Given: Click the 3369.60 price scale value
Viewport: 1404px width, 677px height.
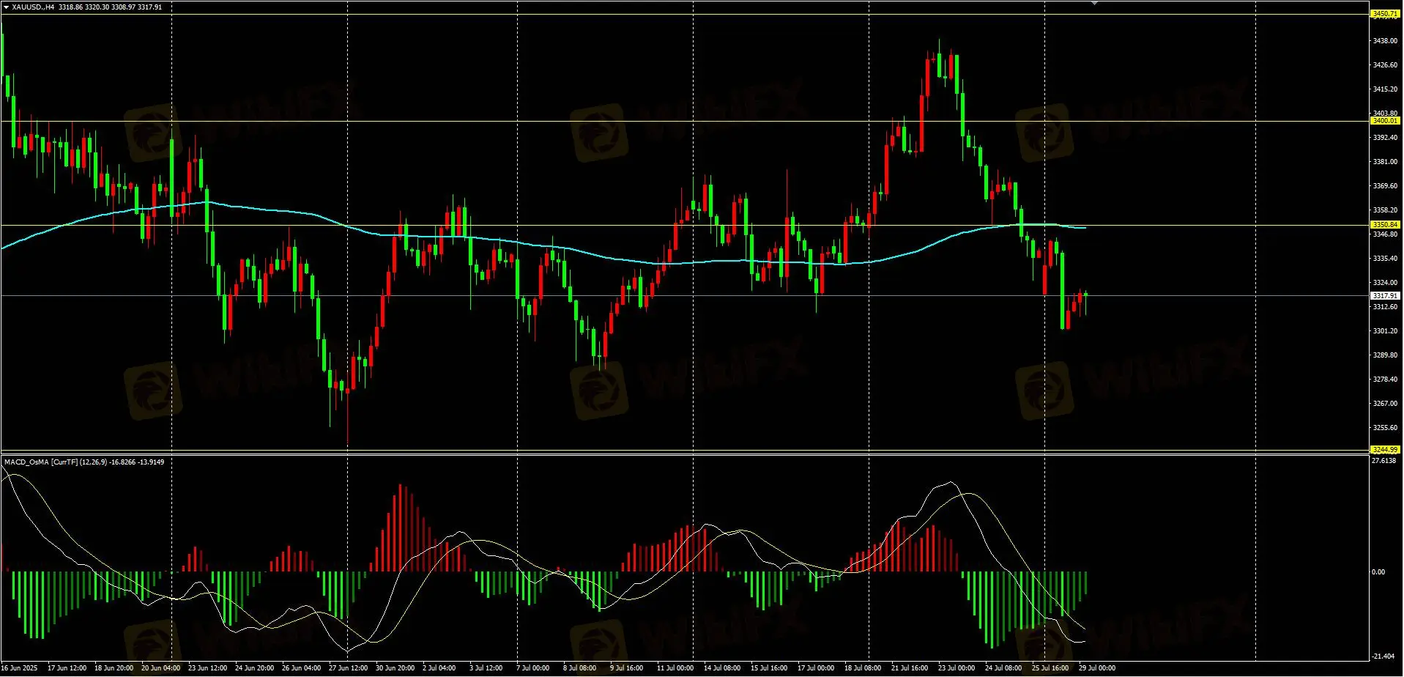Looking at the screenshot, I should 1384,186.
